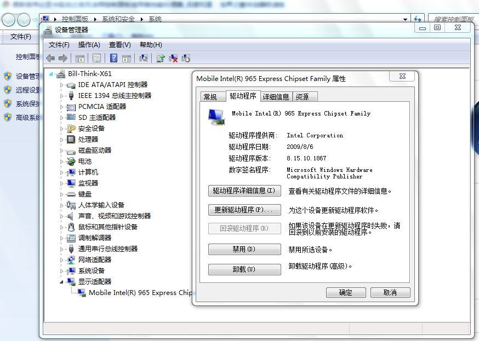Expand the 人体学输入设备 node arrow
This screenshot has height=341, width=479.
(61, 206)
